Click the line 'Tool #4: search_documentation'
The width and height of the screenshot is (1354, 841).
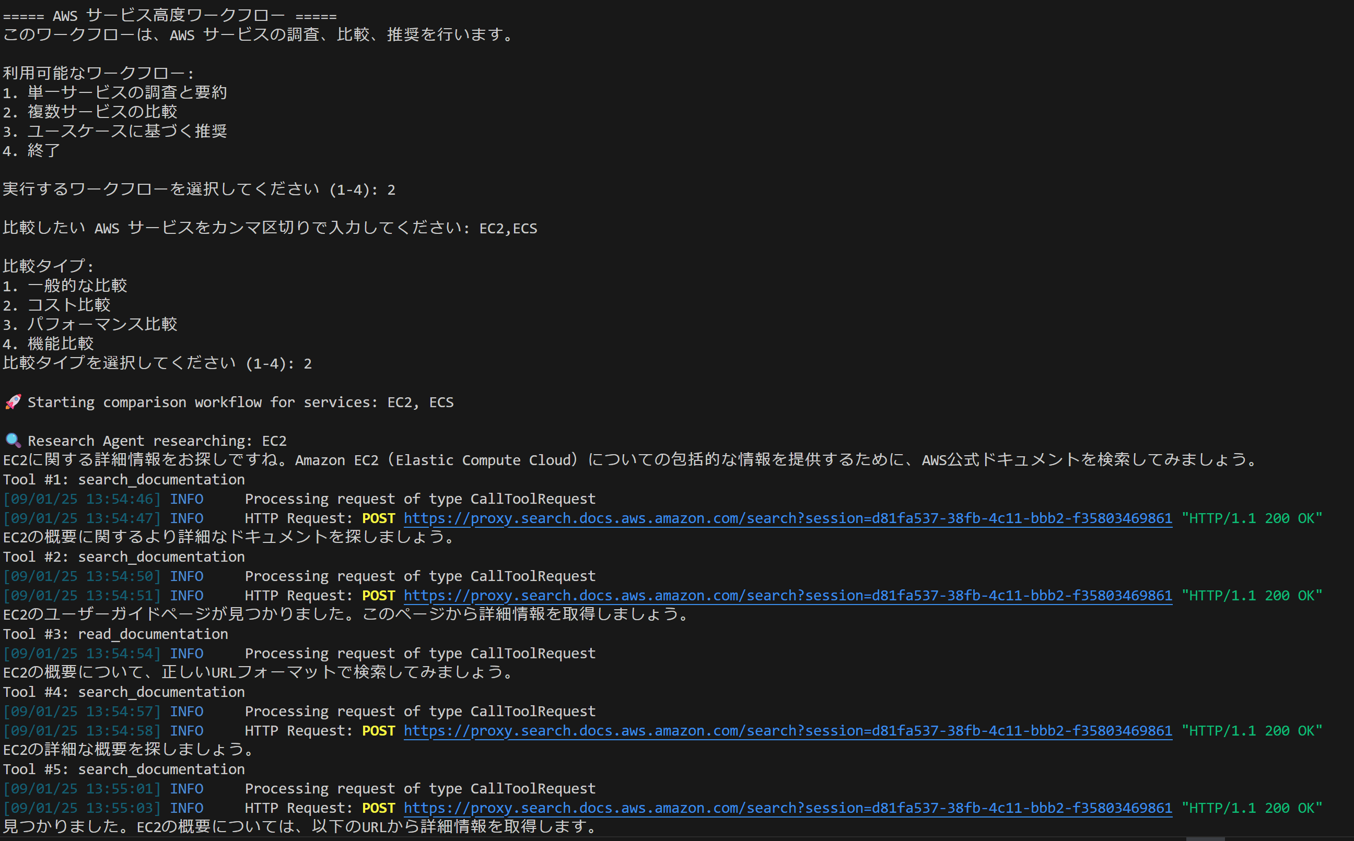click(x=124, y=692)
